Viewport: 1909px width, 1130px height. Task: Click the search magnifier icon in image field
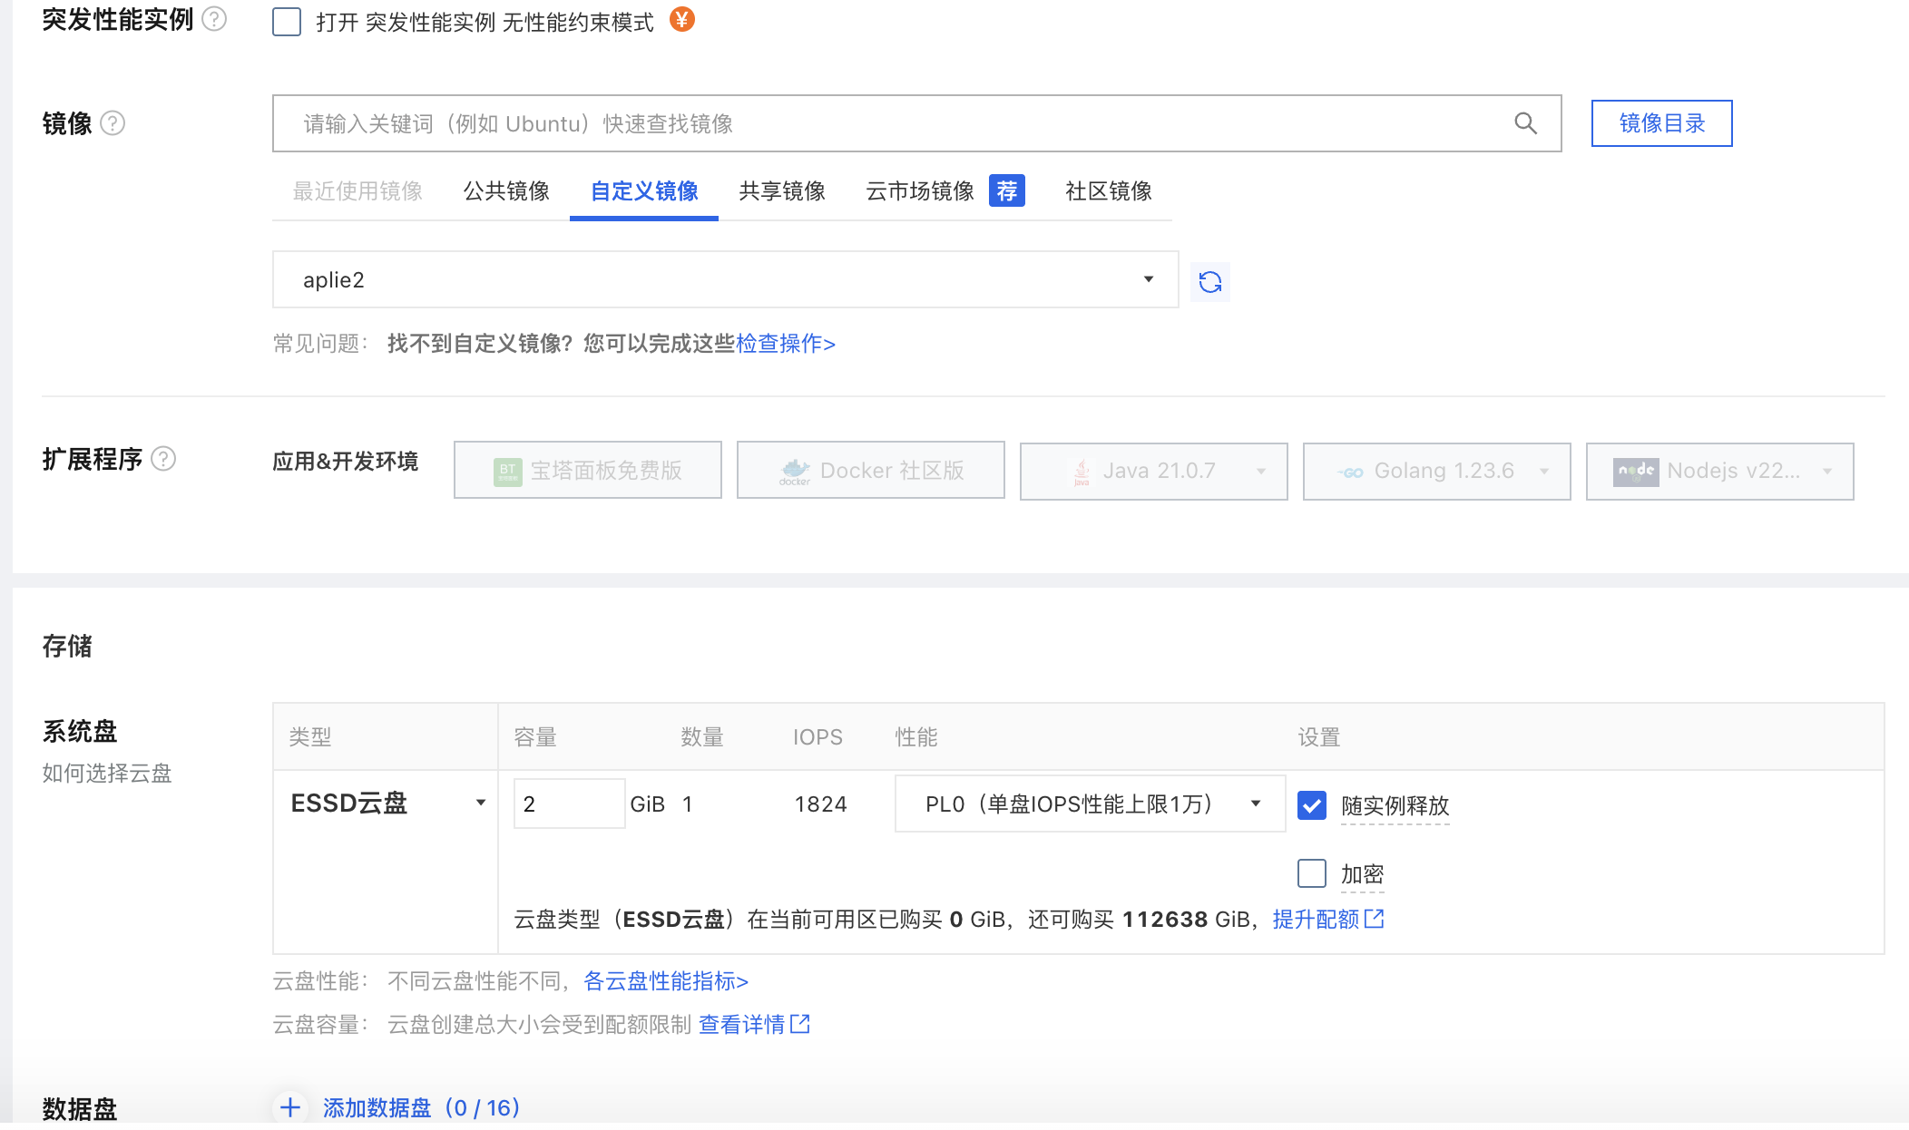pos(1525,123)
